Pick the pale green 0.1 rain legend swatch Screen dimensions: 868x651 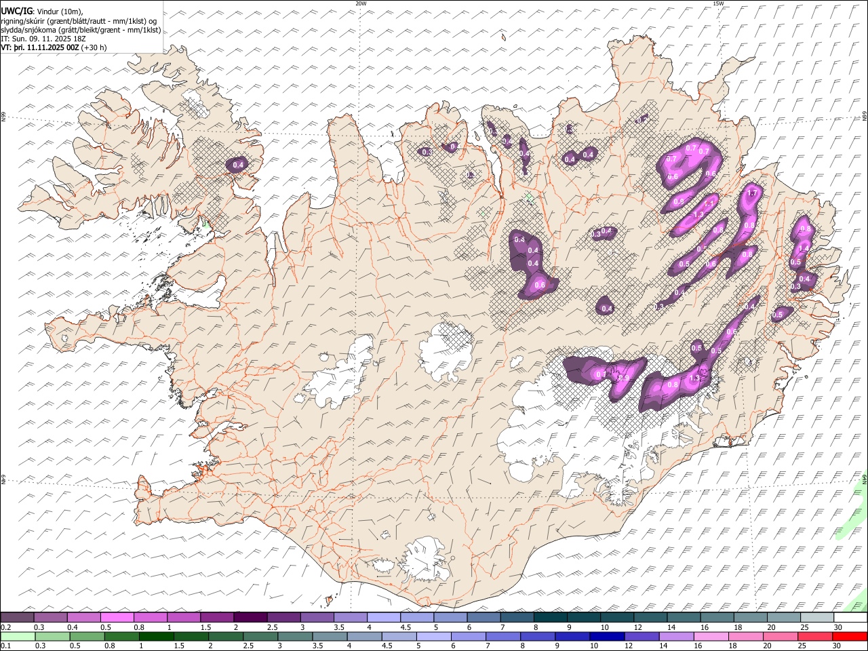[18, 636]
